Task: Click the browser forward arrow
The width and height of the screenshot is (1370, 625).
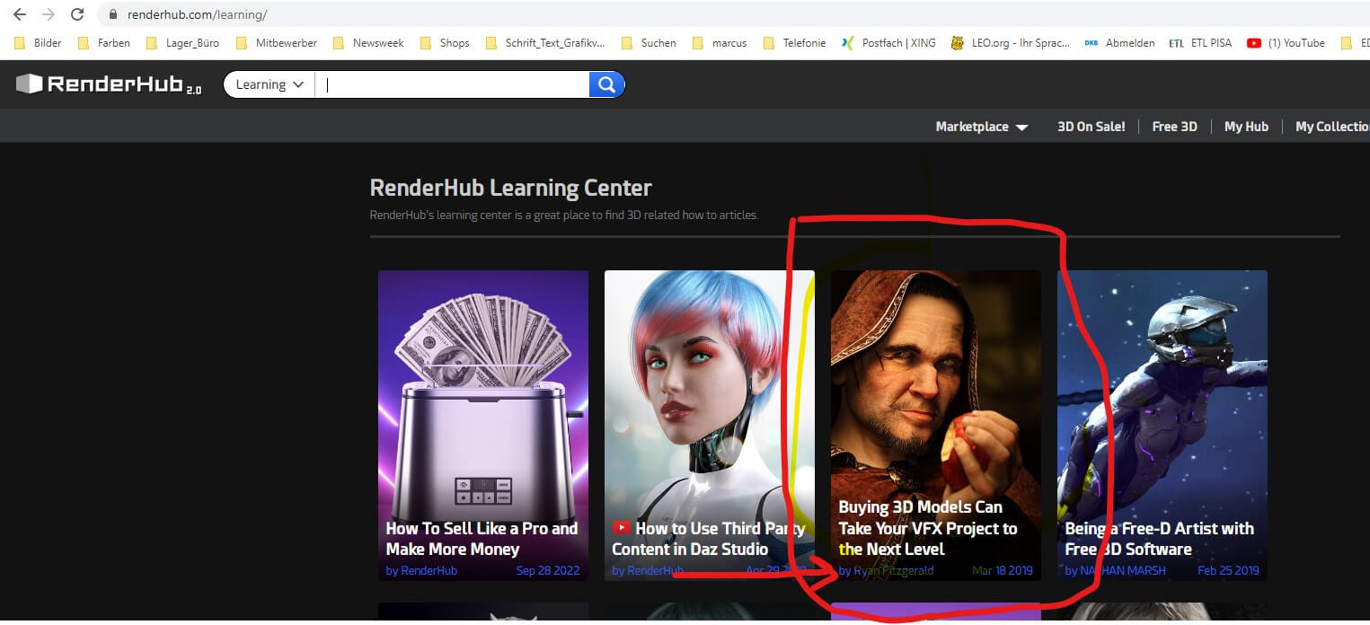Action: point(49,14)
